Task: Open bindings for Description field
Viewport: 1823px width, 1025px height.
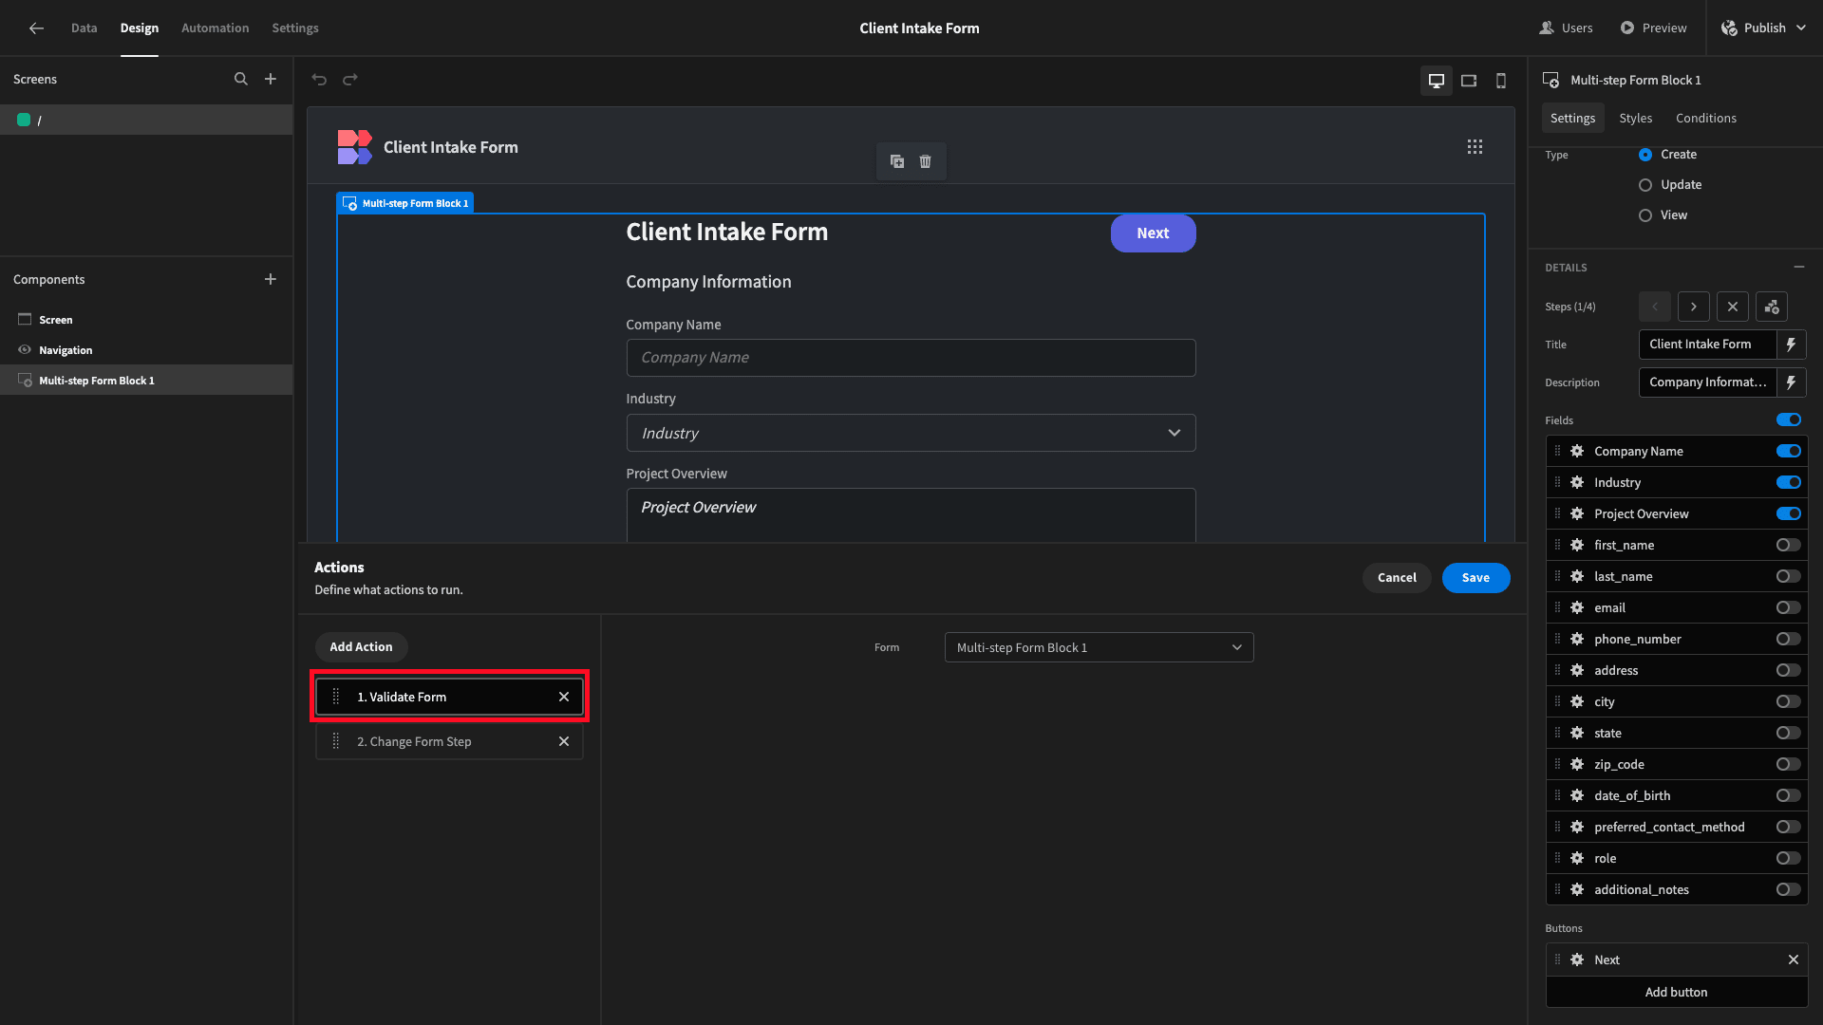Action: [1792, 382]
